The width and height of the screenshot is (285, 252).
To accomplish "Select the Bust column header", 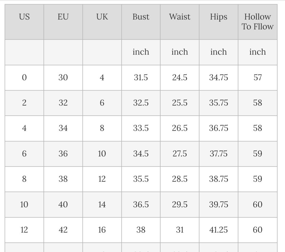I will pos(141,17).
